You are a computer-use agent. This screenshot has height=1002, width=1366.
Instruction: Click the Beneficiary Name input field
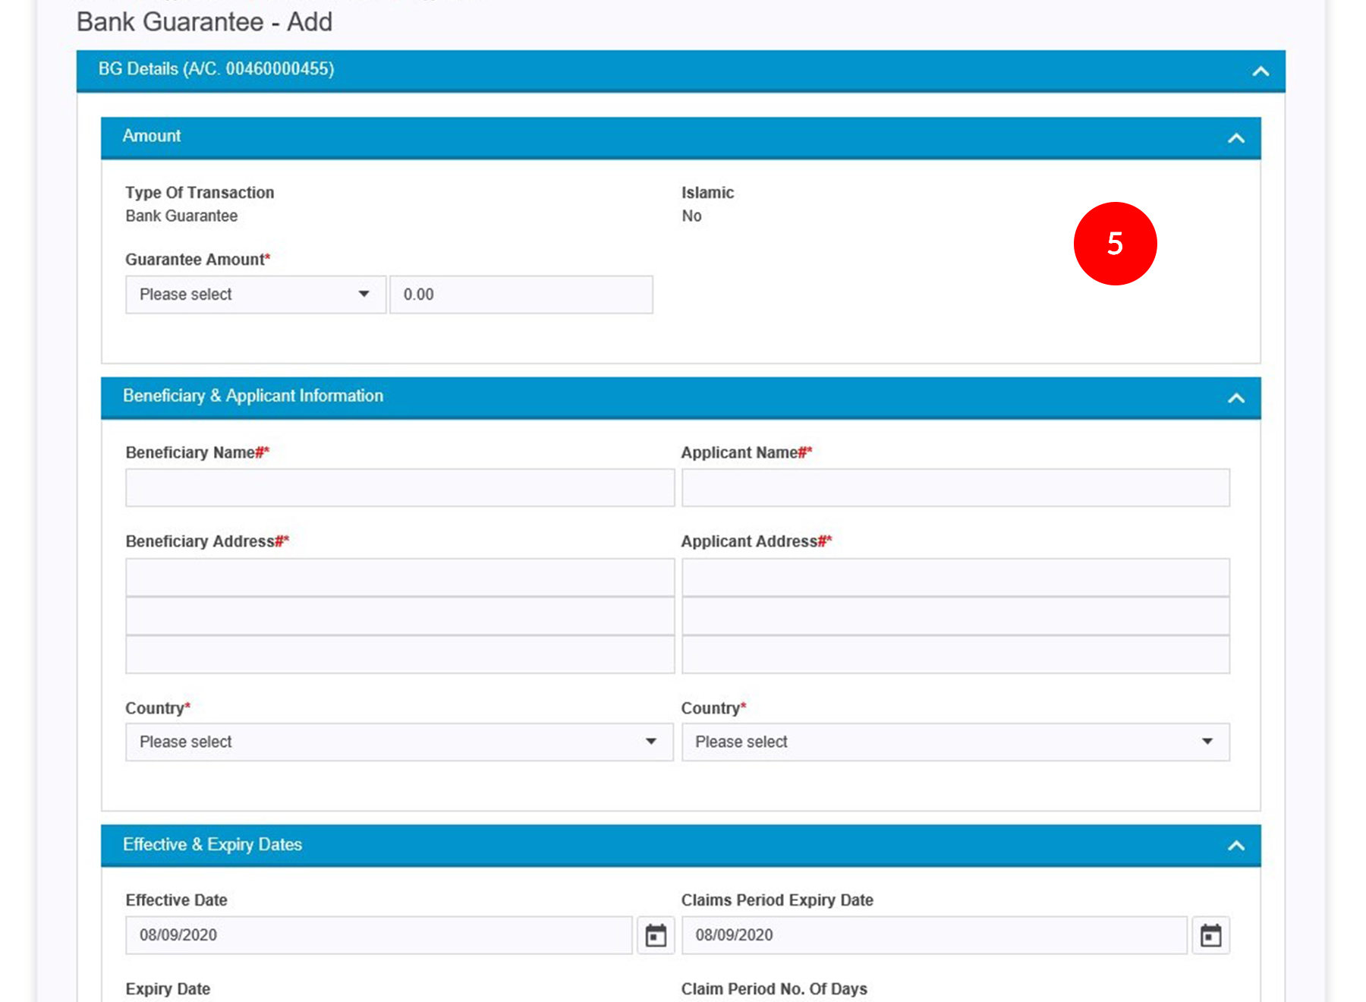point(399,487)
